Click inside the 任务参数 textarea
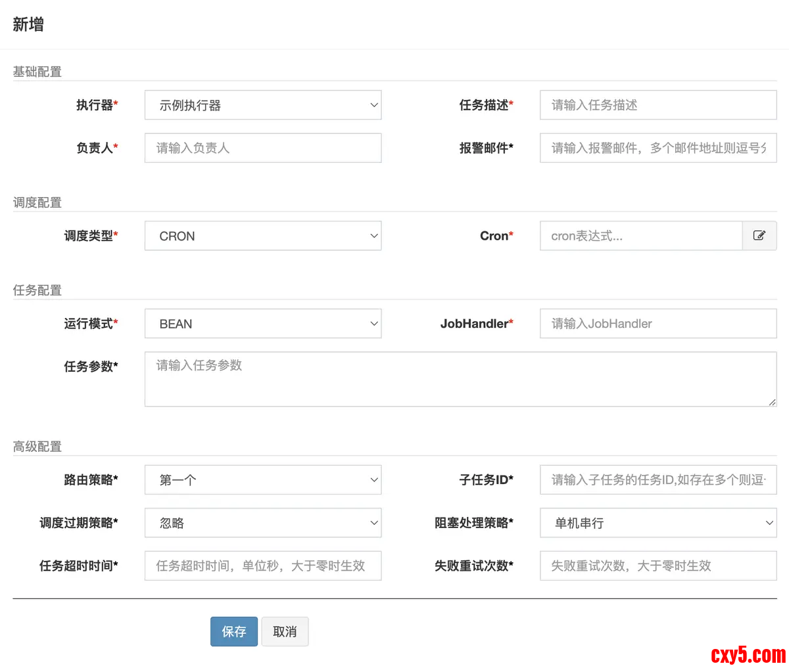789x668 pixels. coord(460,379)
